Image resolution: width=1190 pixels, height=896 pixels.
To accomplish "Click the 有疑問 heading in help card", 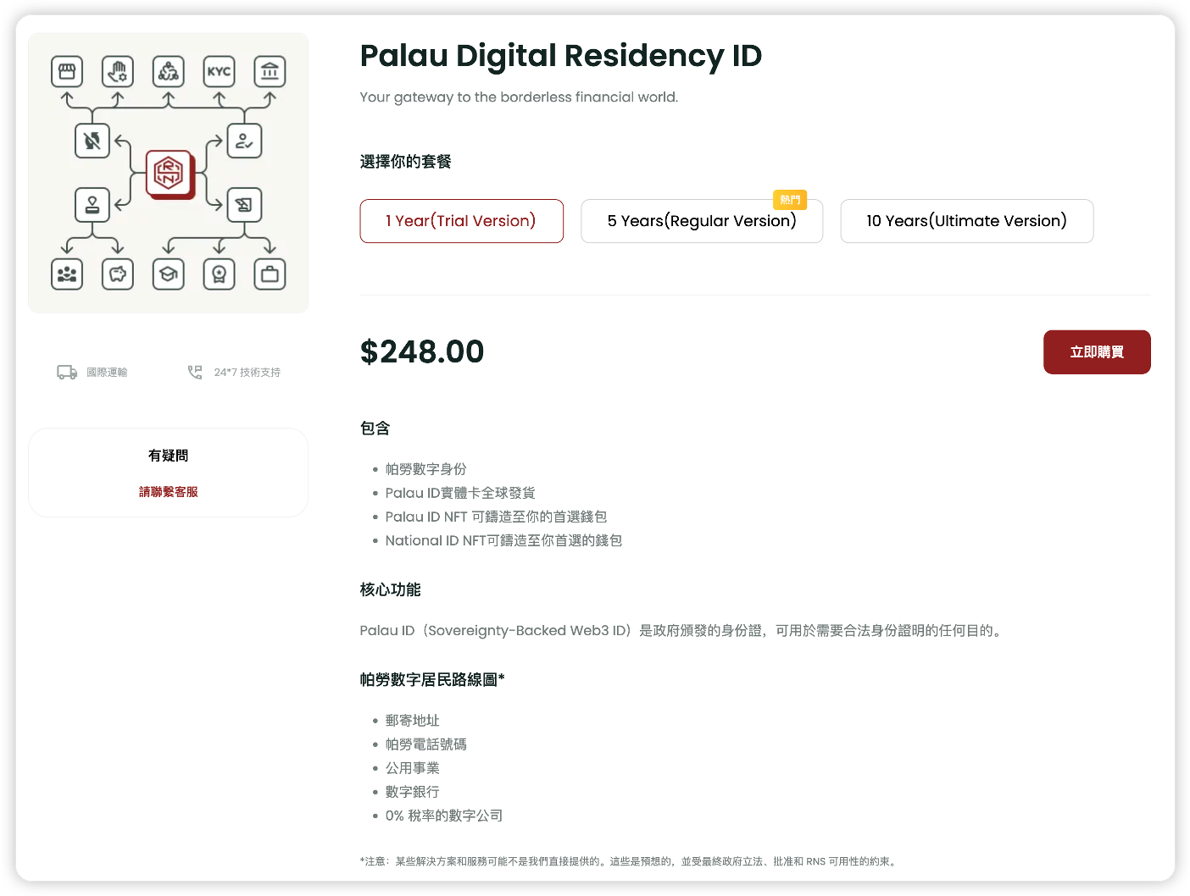I will tap(169, 456).
